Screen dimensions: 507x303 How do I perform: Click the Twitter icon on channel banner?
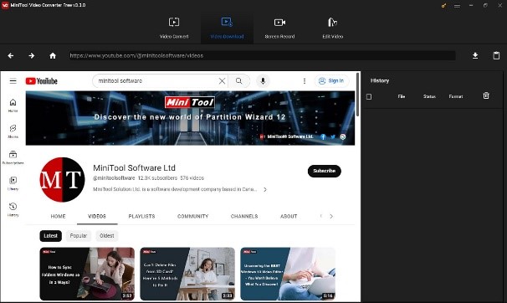333,136
